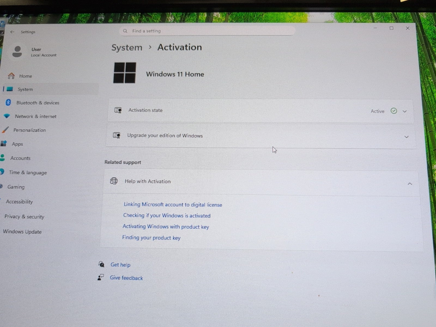Minimize the Settings window
Screen dimensions: 436x327
coord(376,28)
